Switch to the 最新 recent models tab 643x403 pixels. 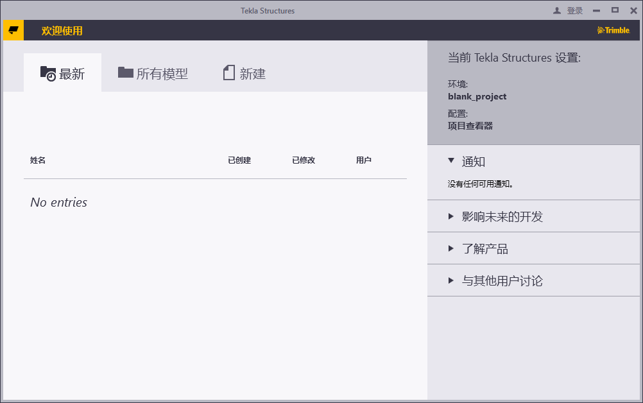tap(62, 73)
